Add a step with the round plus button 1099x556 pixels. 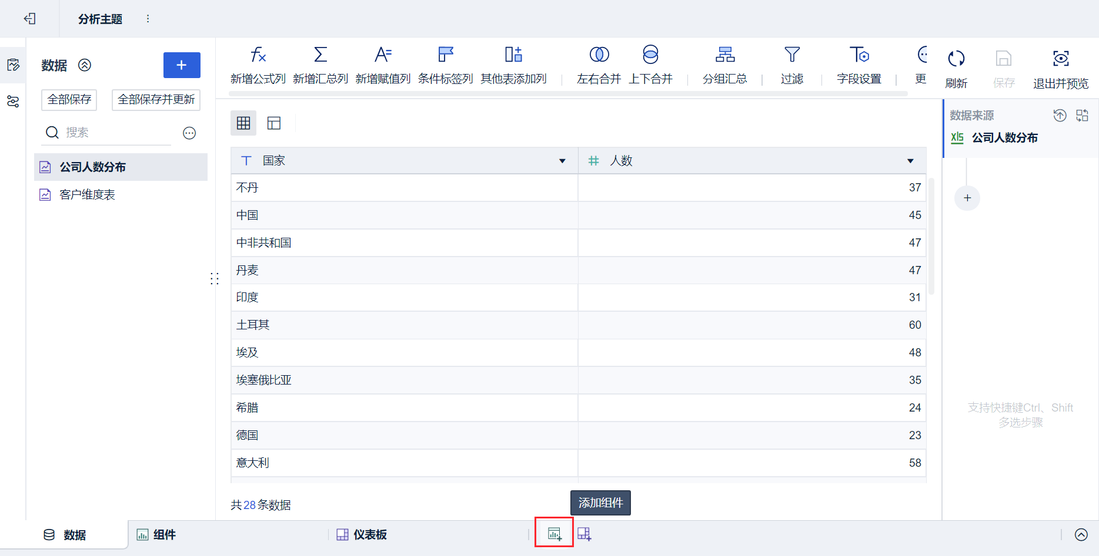click(967, 198)
